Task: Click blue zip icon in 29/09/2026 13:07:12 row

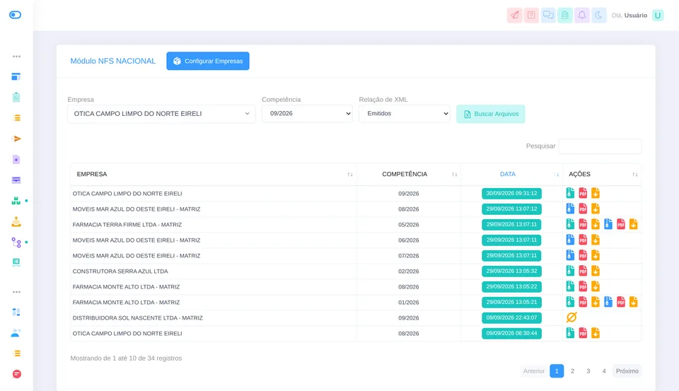Action: pos(570,209)
